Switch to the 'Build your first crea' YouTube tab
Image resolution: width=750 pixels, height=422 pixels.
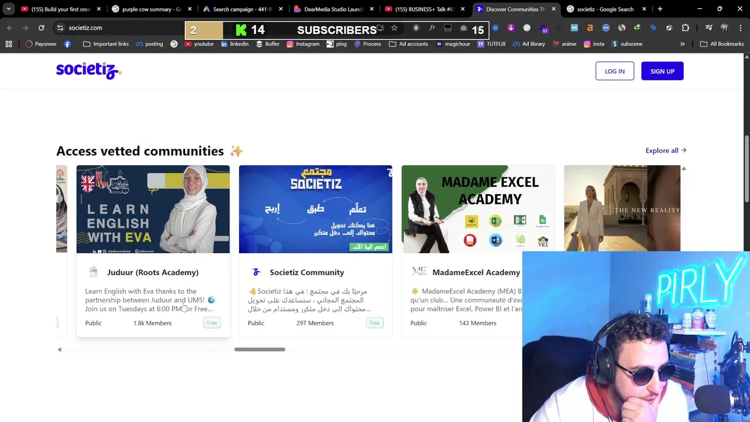pyautogui.click(x=62, y=9)
